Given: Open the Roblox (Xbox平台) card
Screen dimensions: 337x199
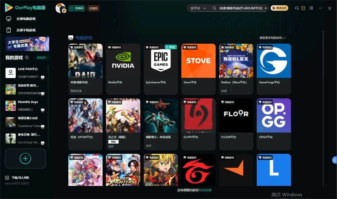Looking at the screenshot, I should point(236,69).
